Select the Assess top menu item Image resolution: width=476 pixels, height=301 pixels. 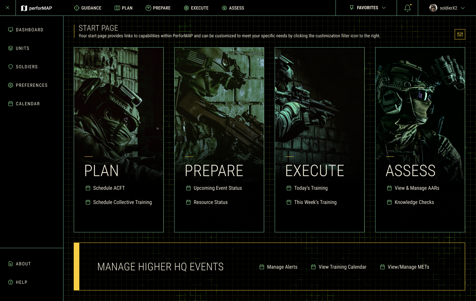(x=233, y=8)
